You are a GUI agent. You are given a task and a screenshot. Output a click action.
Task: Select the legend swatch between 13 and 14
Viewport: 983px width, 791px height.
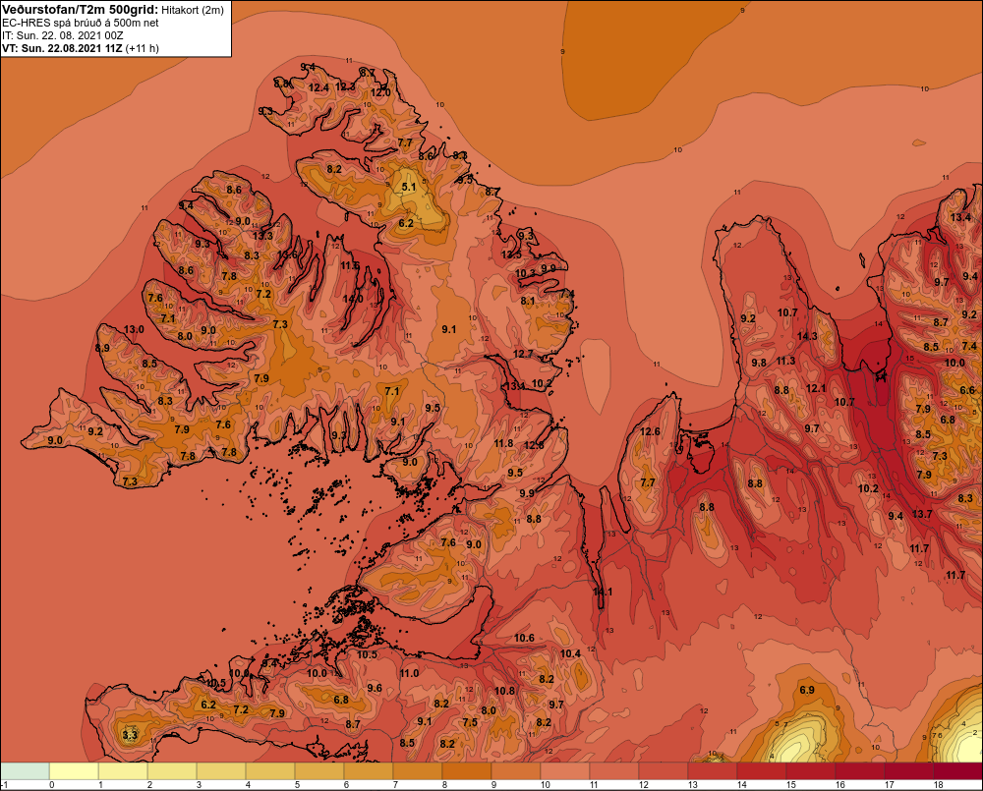(x=714, y=771)
